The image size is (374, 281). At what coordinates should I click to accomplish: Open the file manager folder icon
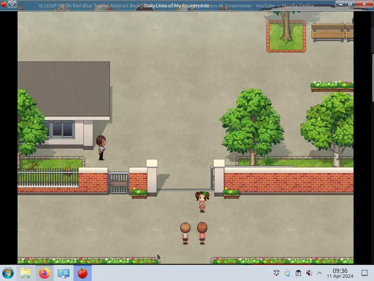pos(26,273)
